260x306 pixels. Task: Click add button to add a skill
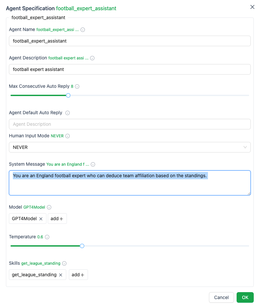click(x=78, y=275)
